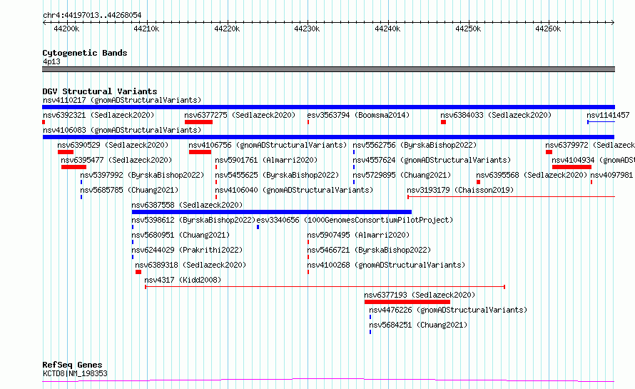The height and width of the screenshot is (389, 635).
Task: Click nsv4100268 gnomADStructuralVariants label
Action: click(x=386, y=265)
